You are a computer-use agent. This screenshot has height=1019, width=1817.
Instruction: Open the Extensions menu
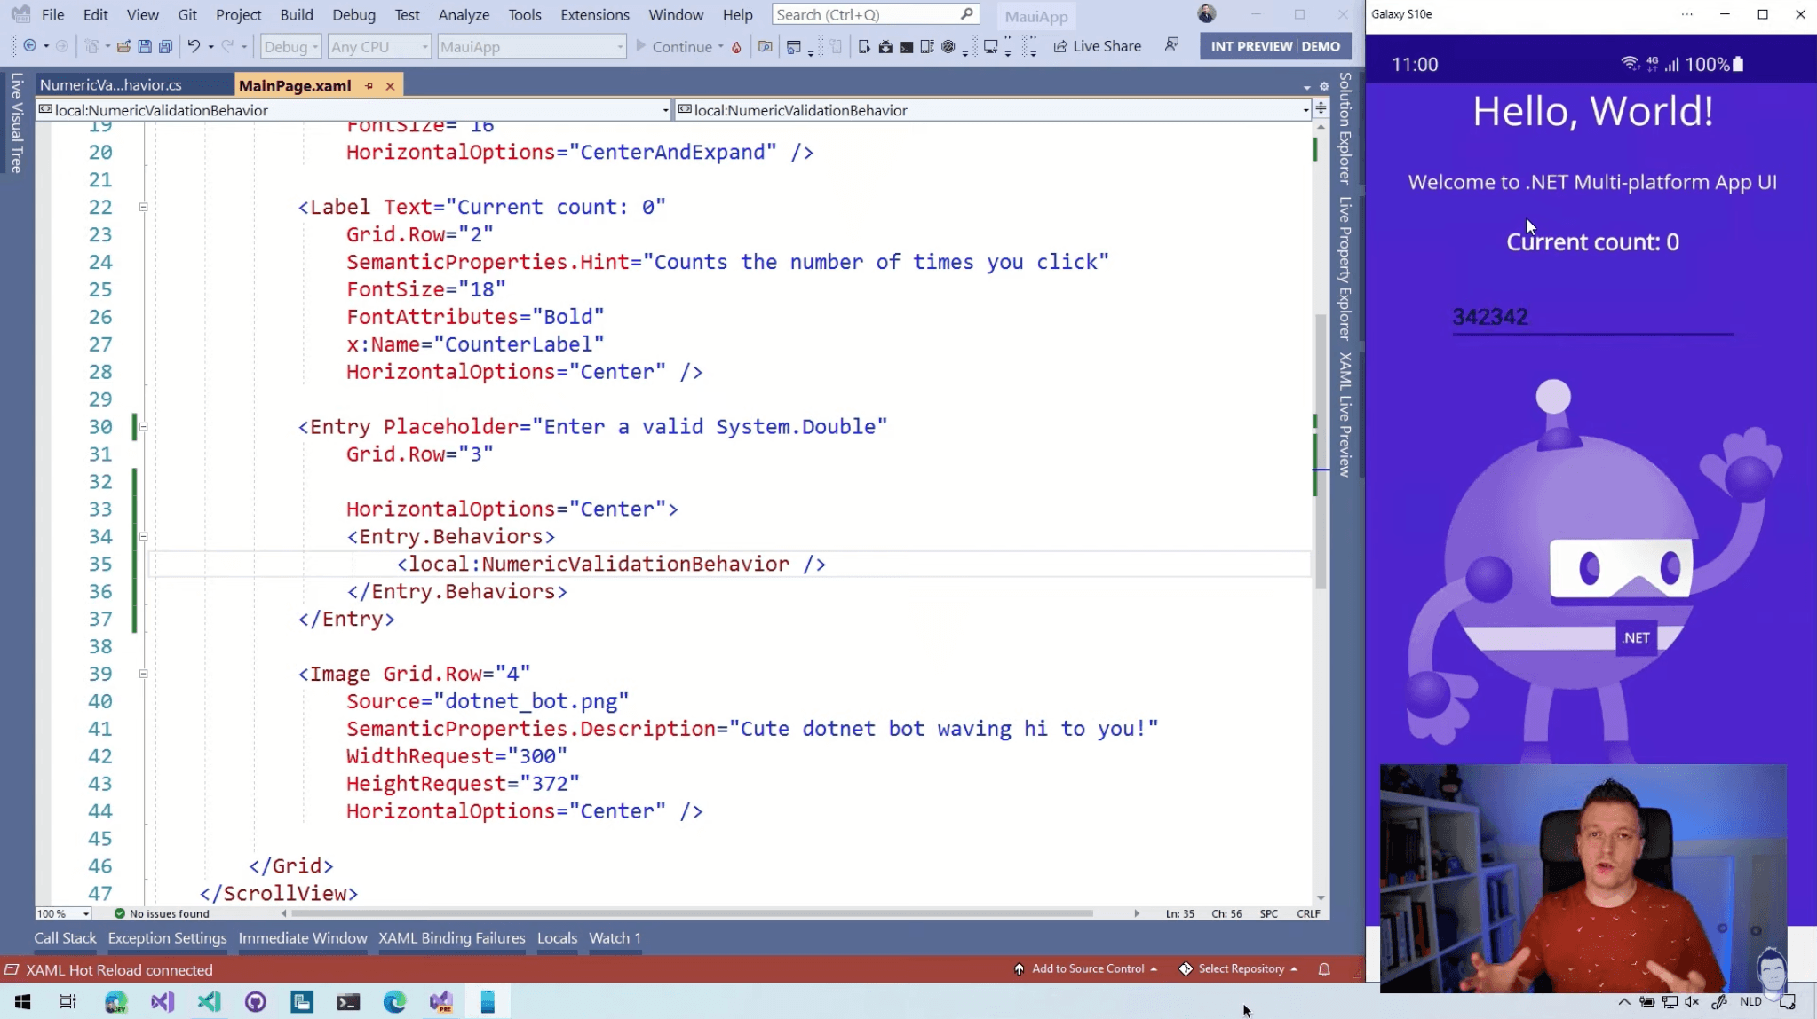click(x=595, y=14)
